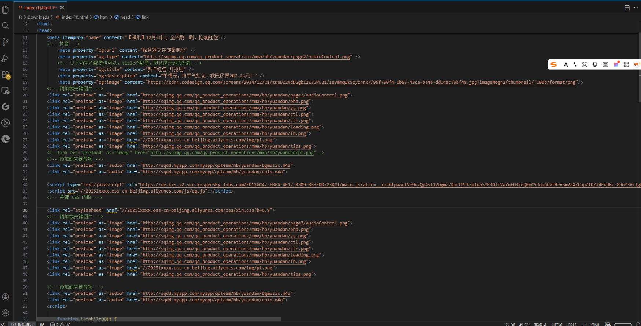Open the audioControl.png link on line 20
The width and height of the screenshot is (641, 326).
click(245, 95)
